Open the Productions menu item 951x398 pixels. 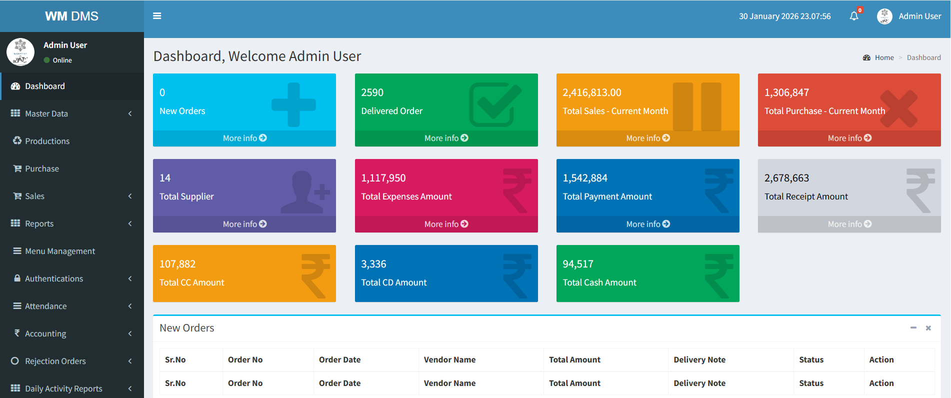click(47, 141)
